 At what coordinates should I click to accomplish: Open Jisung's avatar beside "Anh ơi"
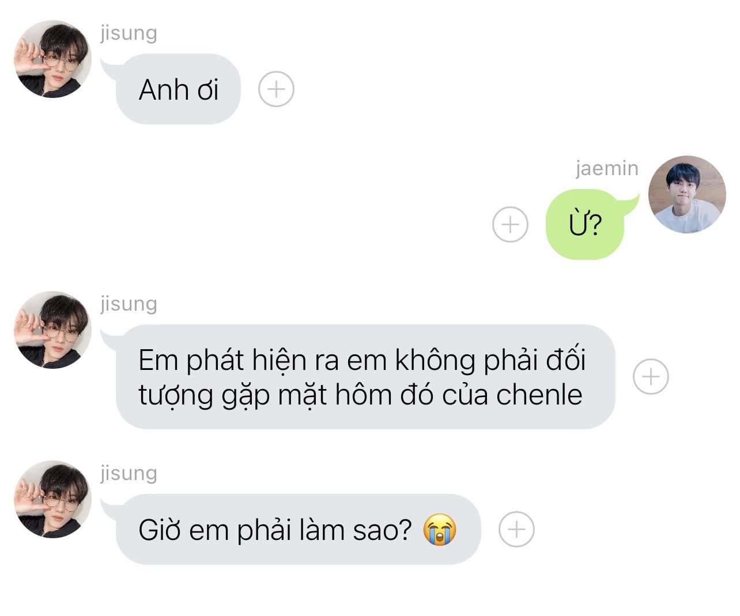point(52,59)
